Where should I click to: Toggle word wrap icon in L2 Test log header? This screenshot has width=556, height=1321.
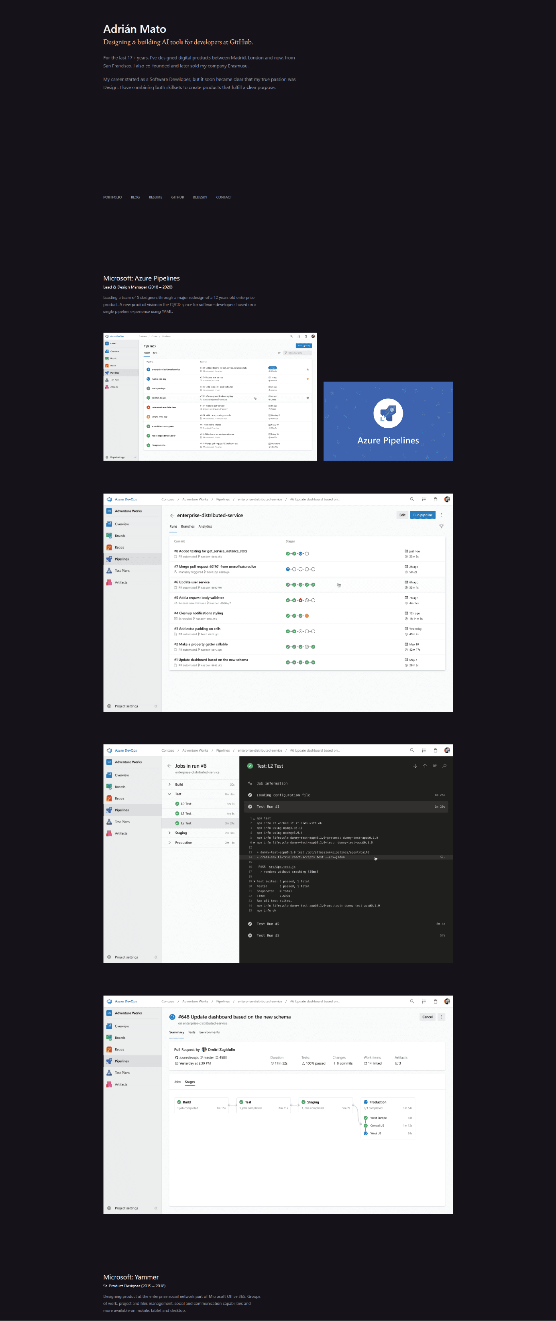pos(434,766)
